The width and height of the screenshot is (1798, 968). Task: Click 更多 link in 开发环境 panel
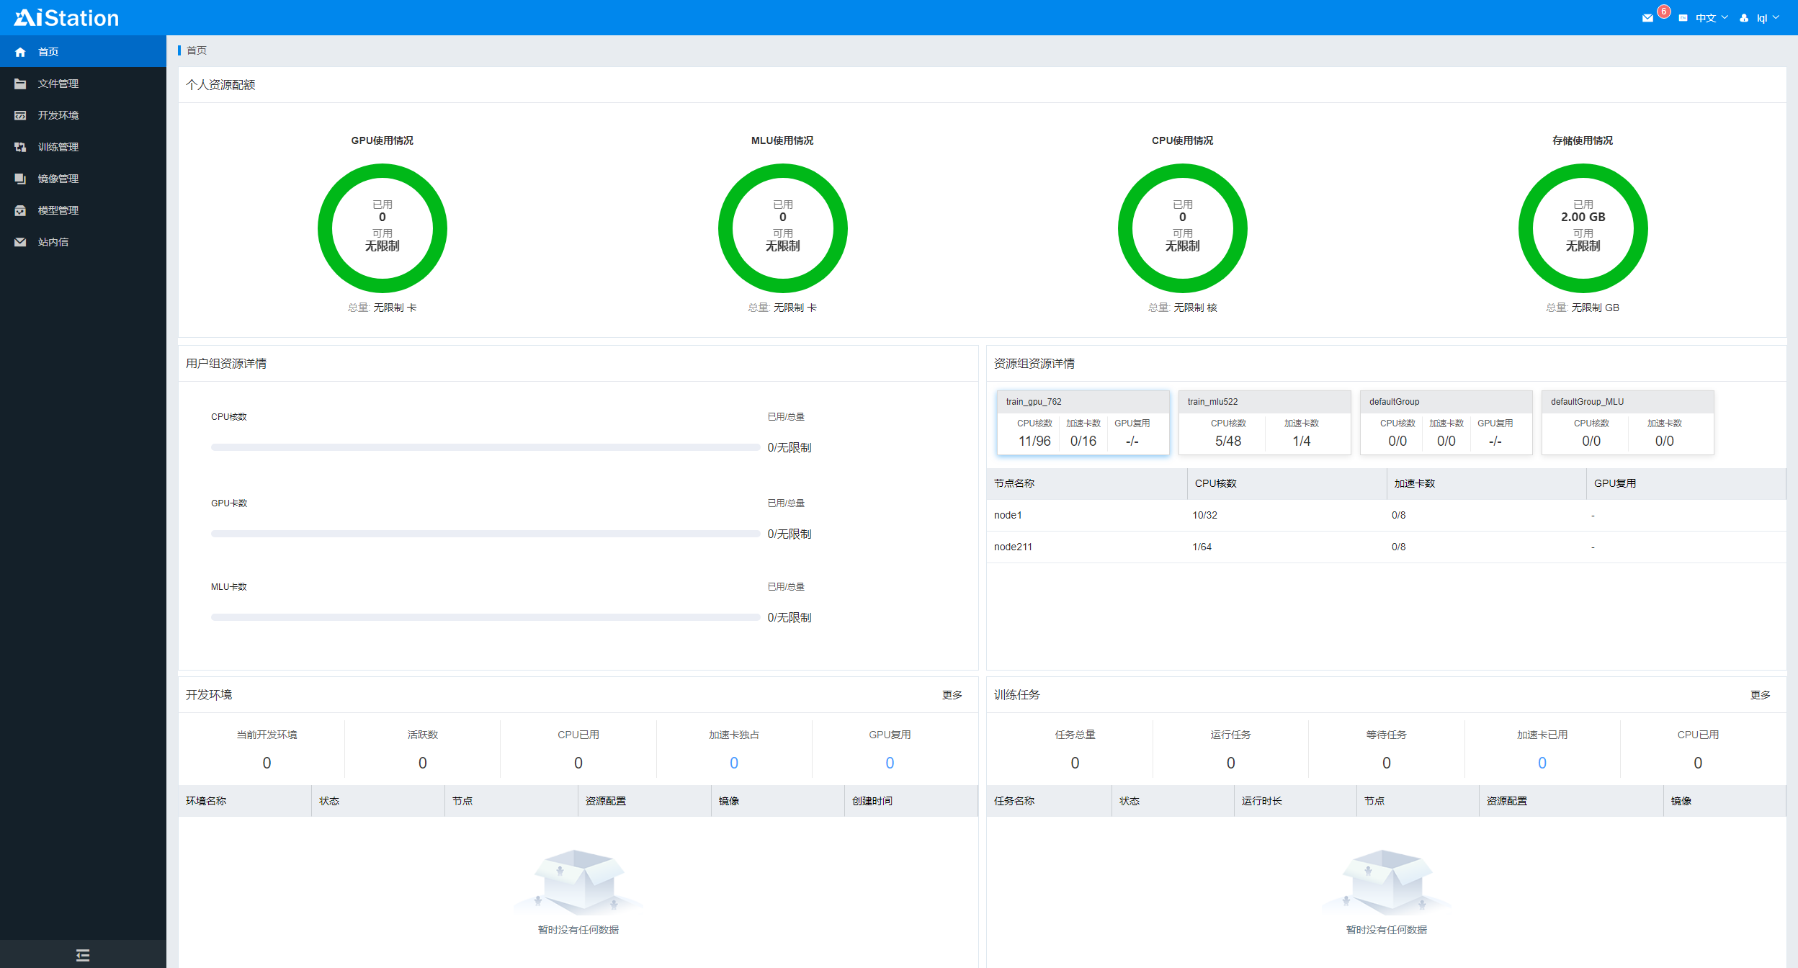click(952, 695)
